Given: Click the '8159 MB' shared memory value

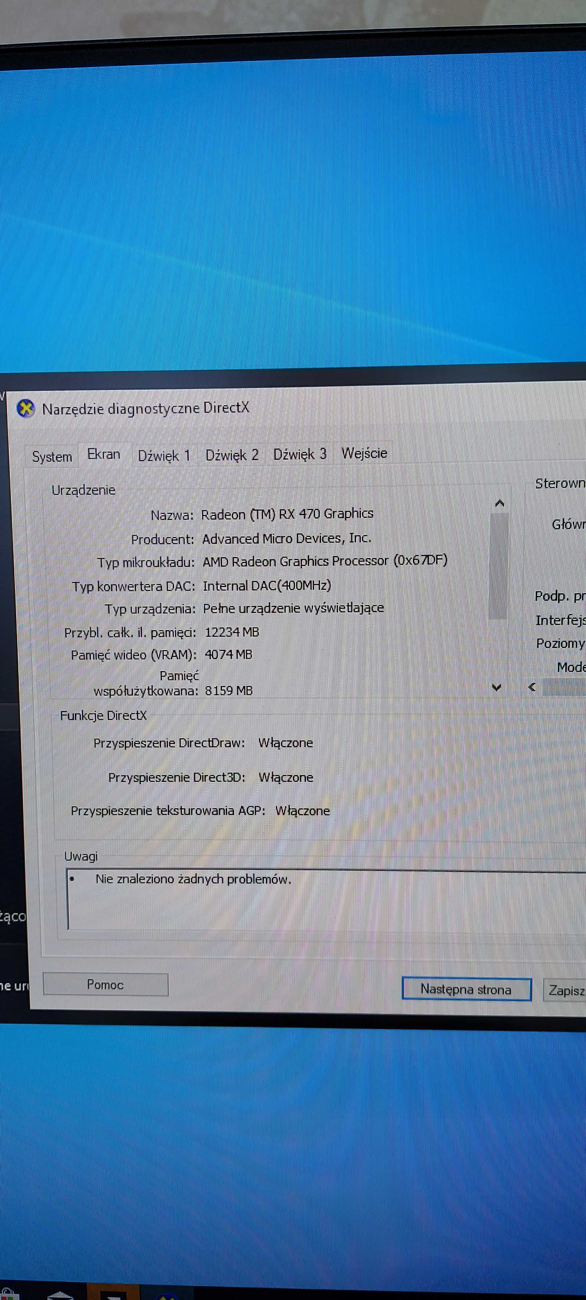Looking at the screenshot, I should (x=229, y=690).
